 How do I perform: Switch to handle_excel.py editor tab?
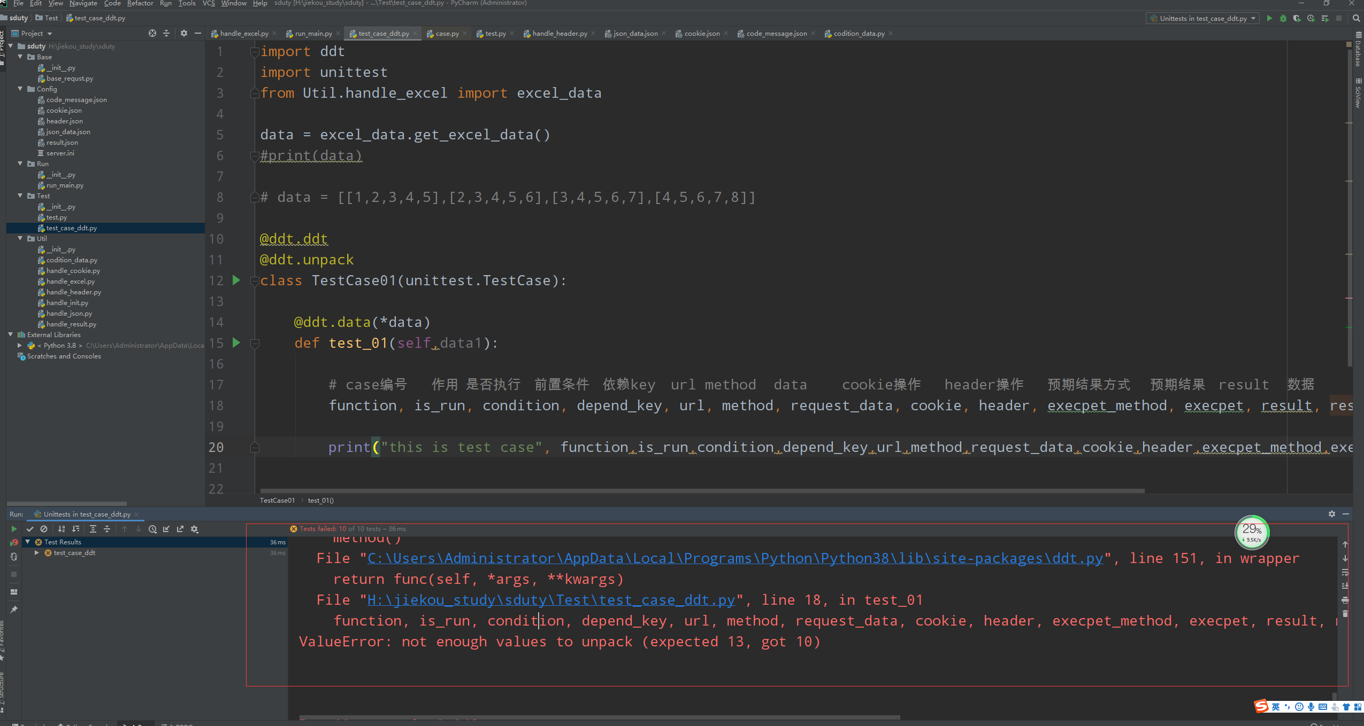point(244,33)
